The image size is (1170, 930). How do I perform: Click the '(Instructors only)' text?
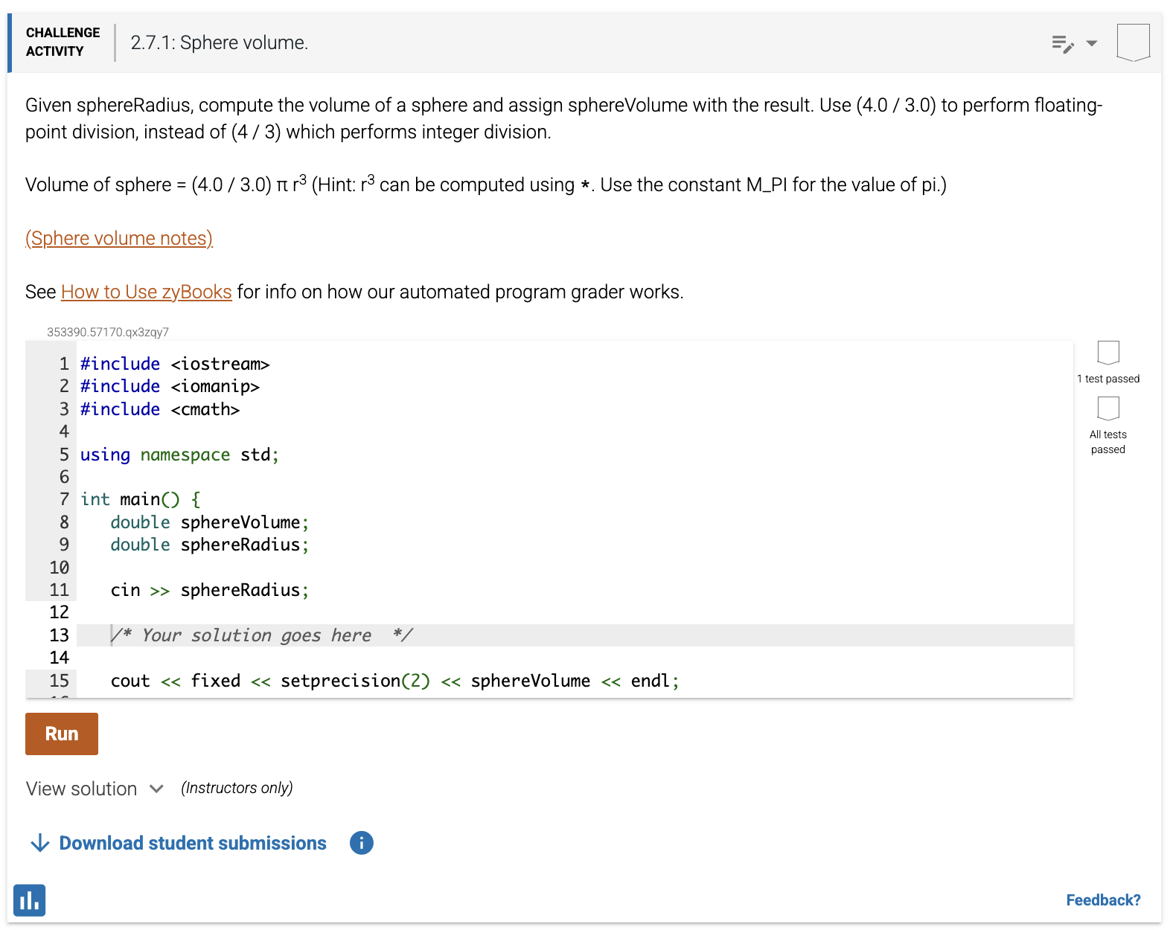[237, 788]
